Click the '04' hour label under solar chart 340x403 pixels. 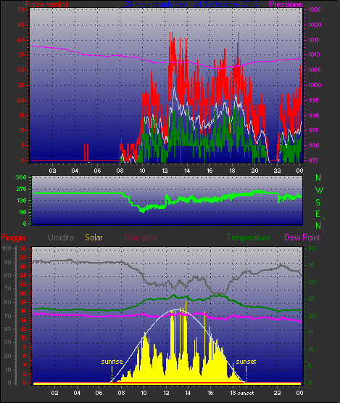pos(77,393)
